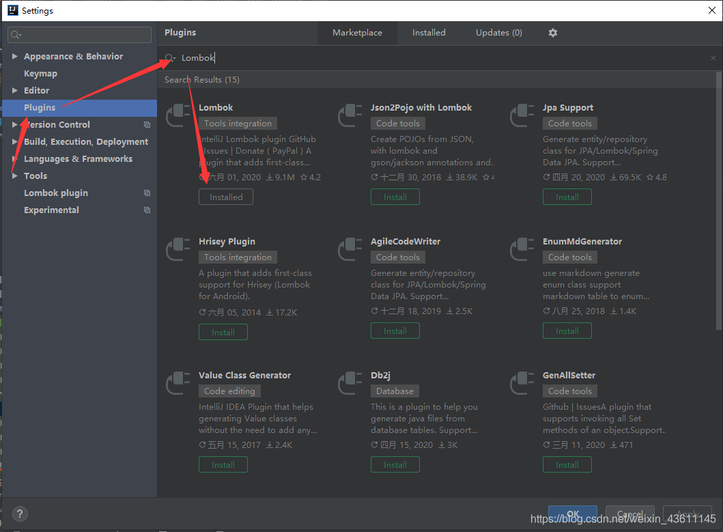This screenshot has height=532, width=723.
Task: Open the Lombok plugin title
Action: (x=216, y=107)
